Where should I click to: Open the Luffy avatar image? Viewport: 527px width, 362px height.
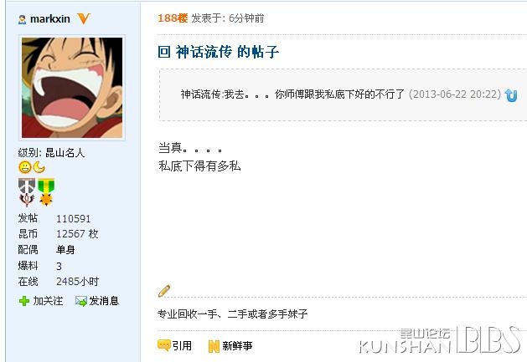[72, 88]
